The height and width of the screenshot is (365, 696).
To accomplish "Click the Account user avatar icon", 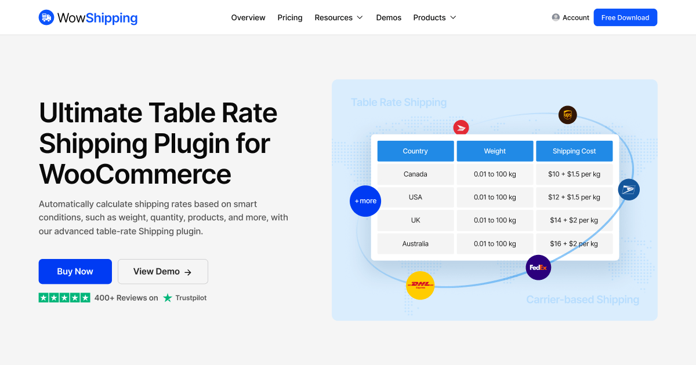I will 556,17.
